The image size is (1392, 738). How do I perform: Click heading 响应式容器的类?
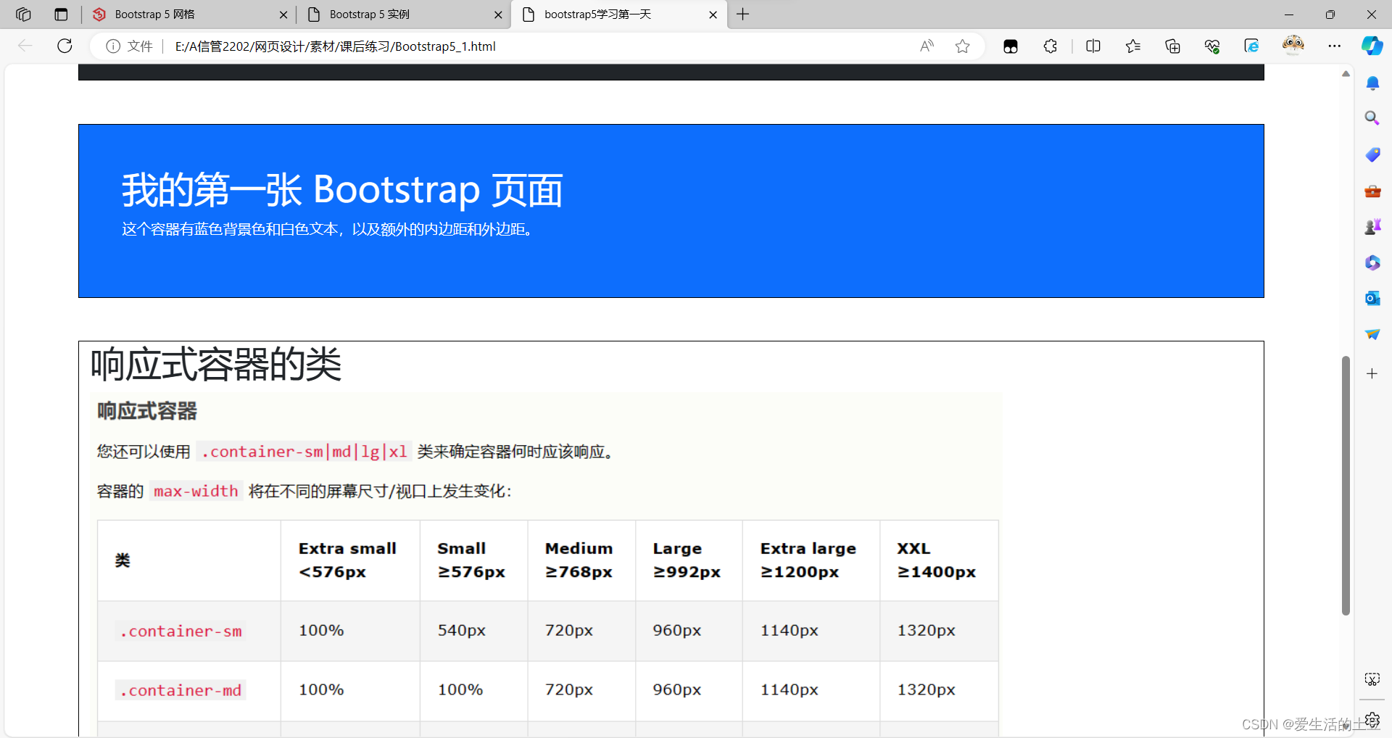pos(216,364)
